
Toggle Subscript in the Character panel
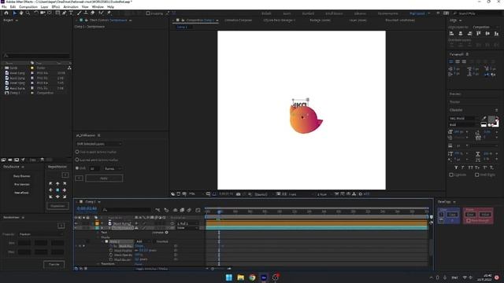[x=491, y=167]
